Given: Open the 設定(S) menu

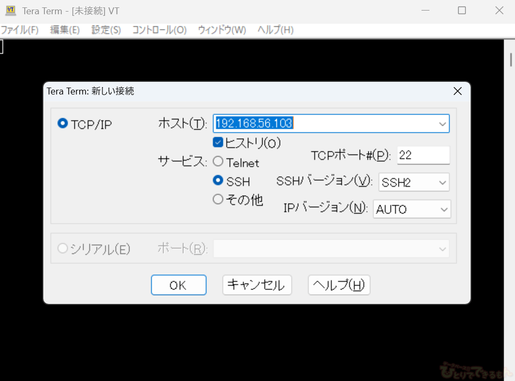Looking at the screenshot, I should tap(106, 30).
